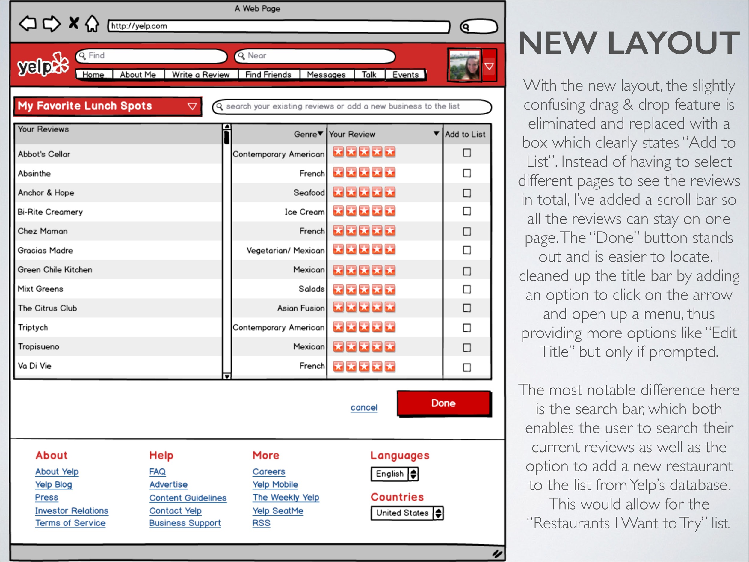This screenshot has height=562, width=749.
Task: Open the Write a Review tab
Action: [201, 74]
